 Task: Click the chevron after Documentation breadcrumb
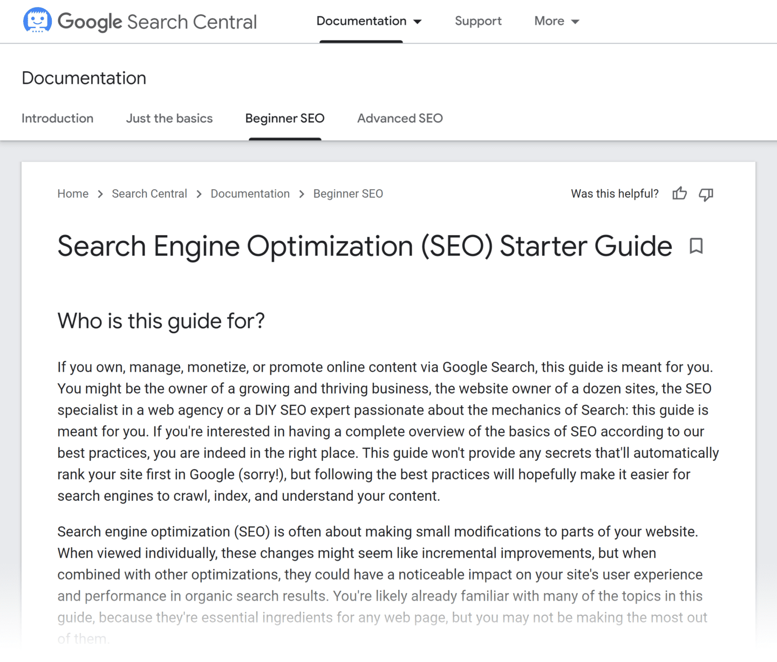coord(301,194)
